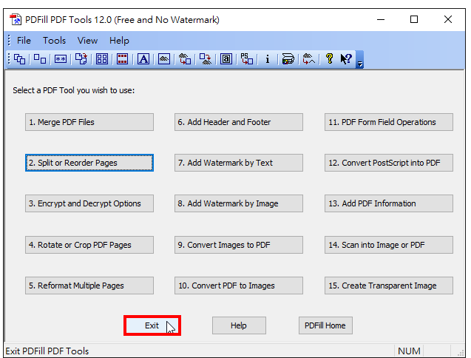Click the letter A text watermark toolbar icon

click(x=143, y=59)
